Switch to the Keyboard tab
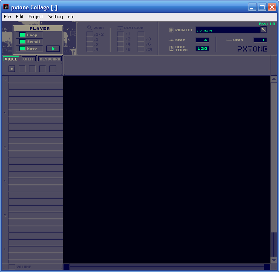 (x=50, y=59)
